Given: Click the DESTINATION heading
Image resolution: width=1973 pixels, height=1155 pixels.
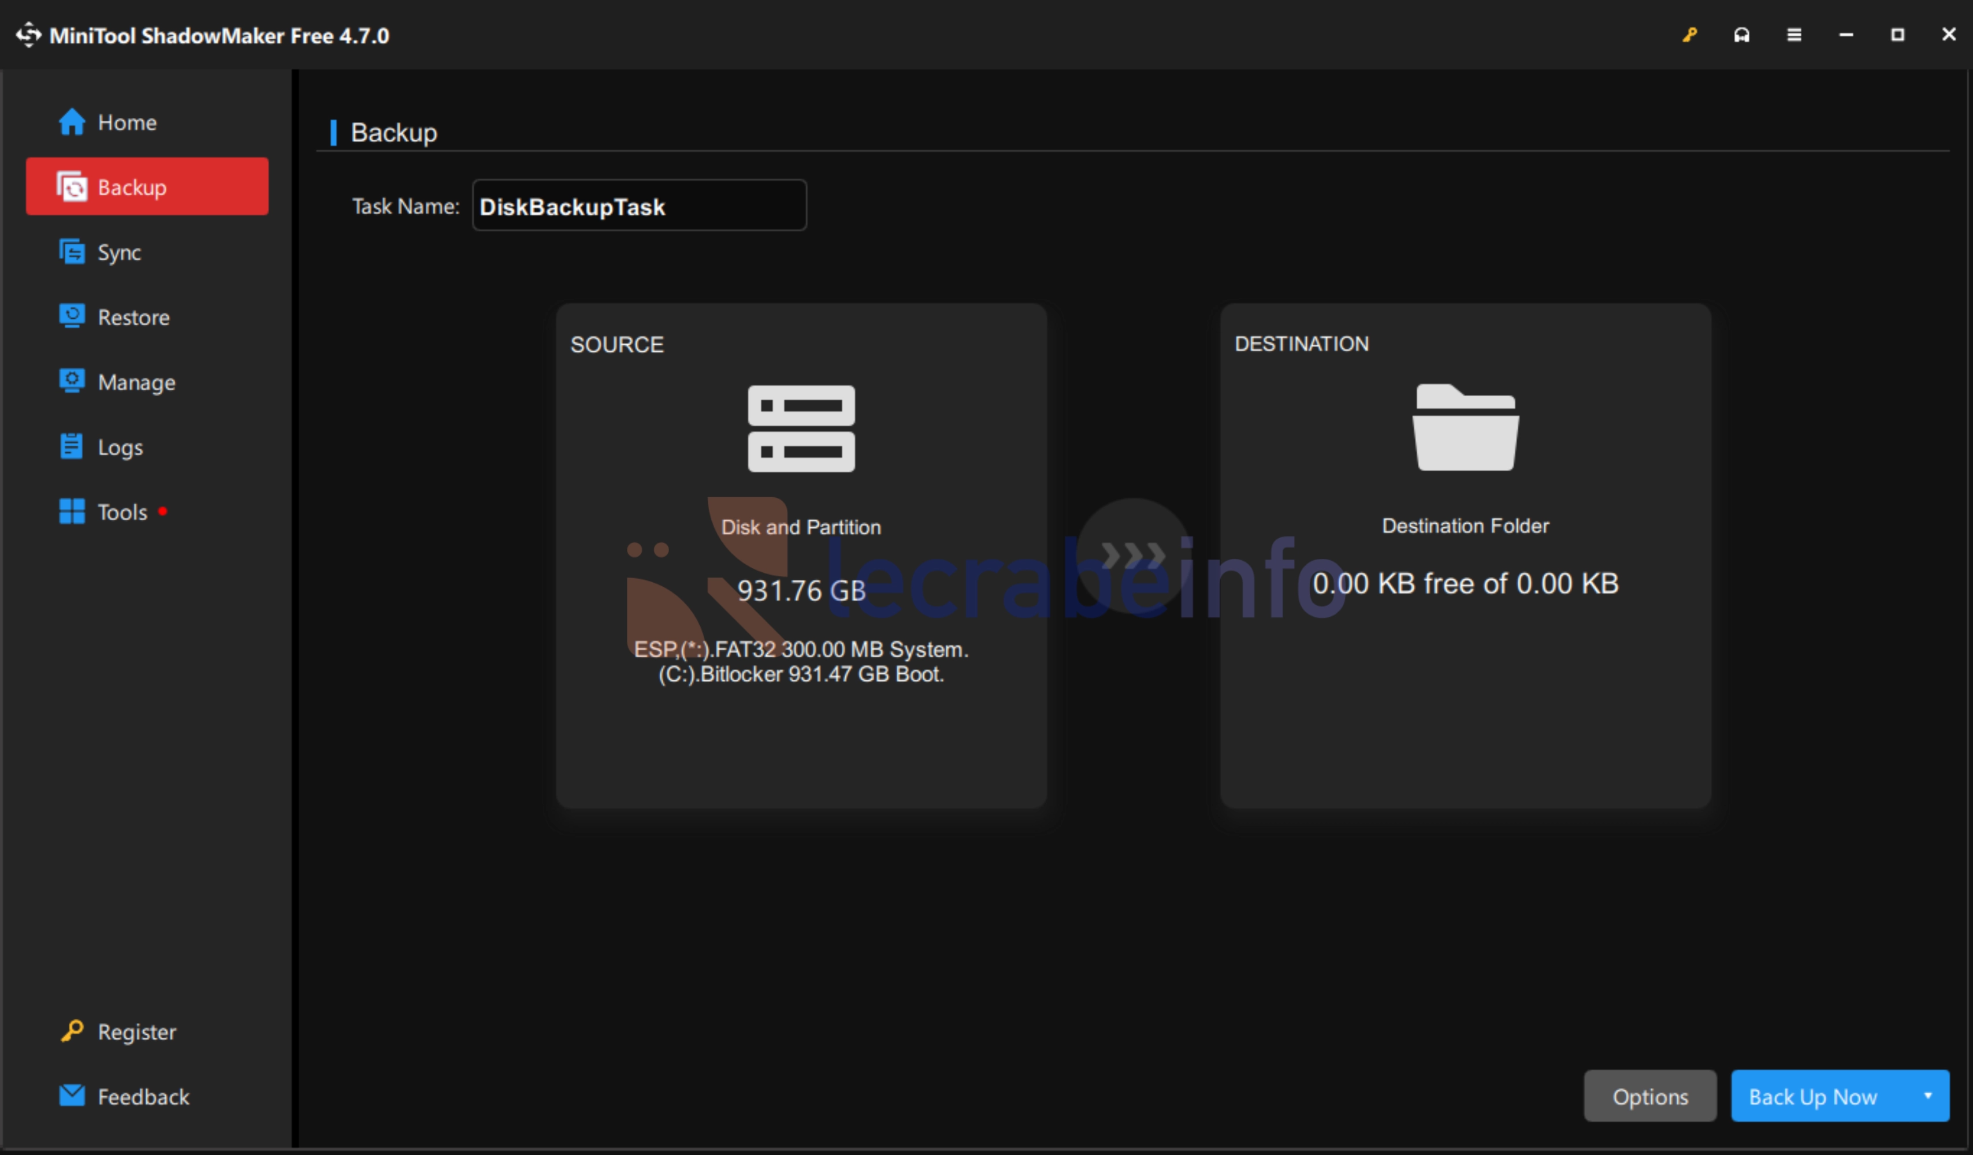Looking at the screenshot, I should coord(1301,344).
